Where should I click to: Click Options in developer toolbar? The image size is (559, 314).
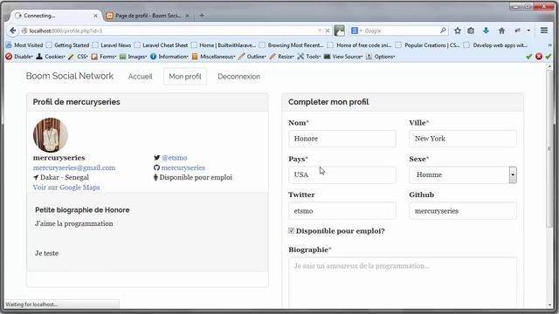(381, 57)
